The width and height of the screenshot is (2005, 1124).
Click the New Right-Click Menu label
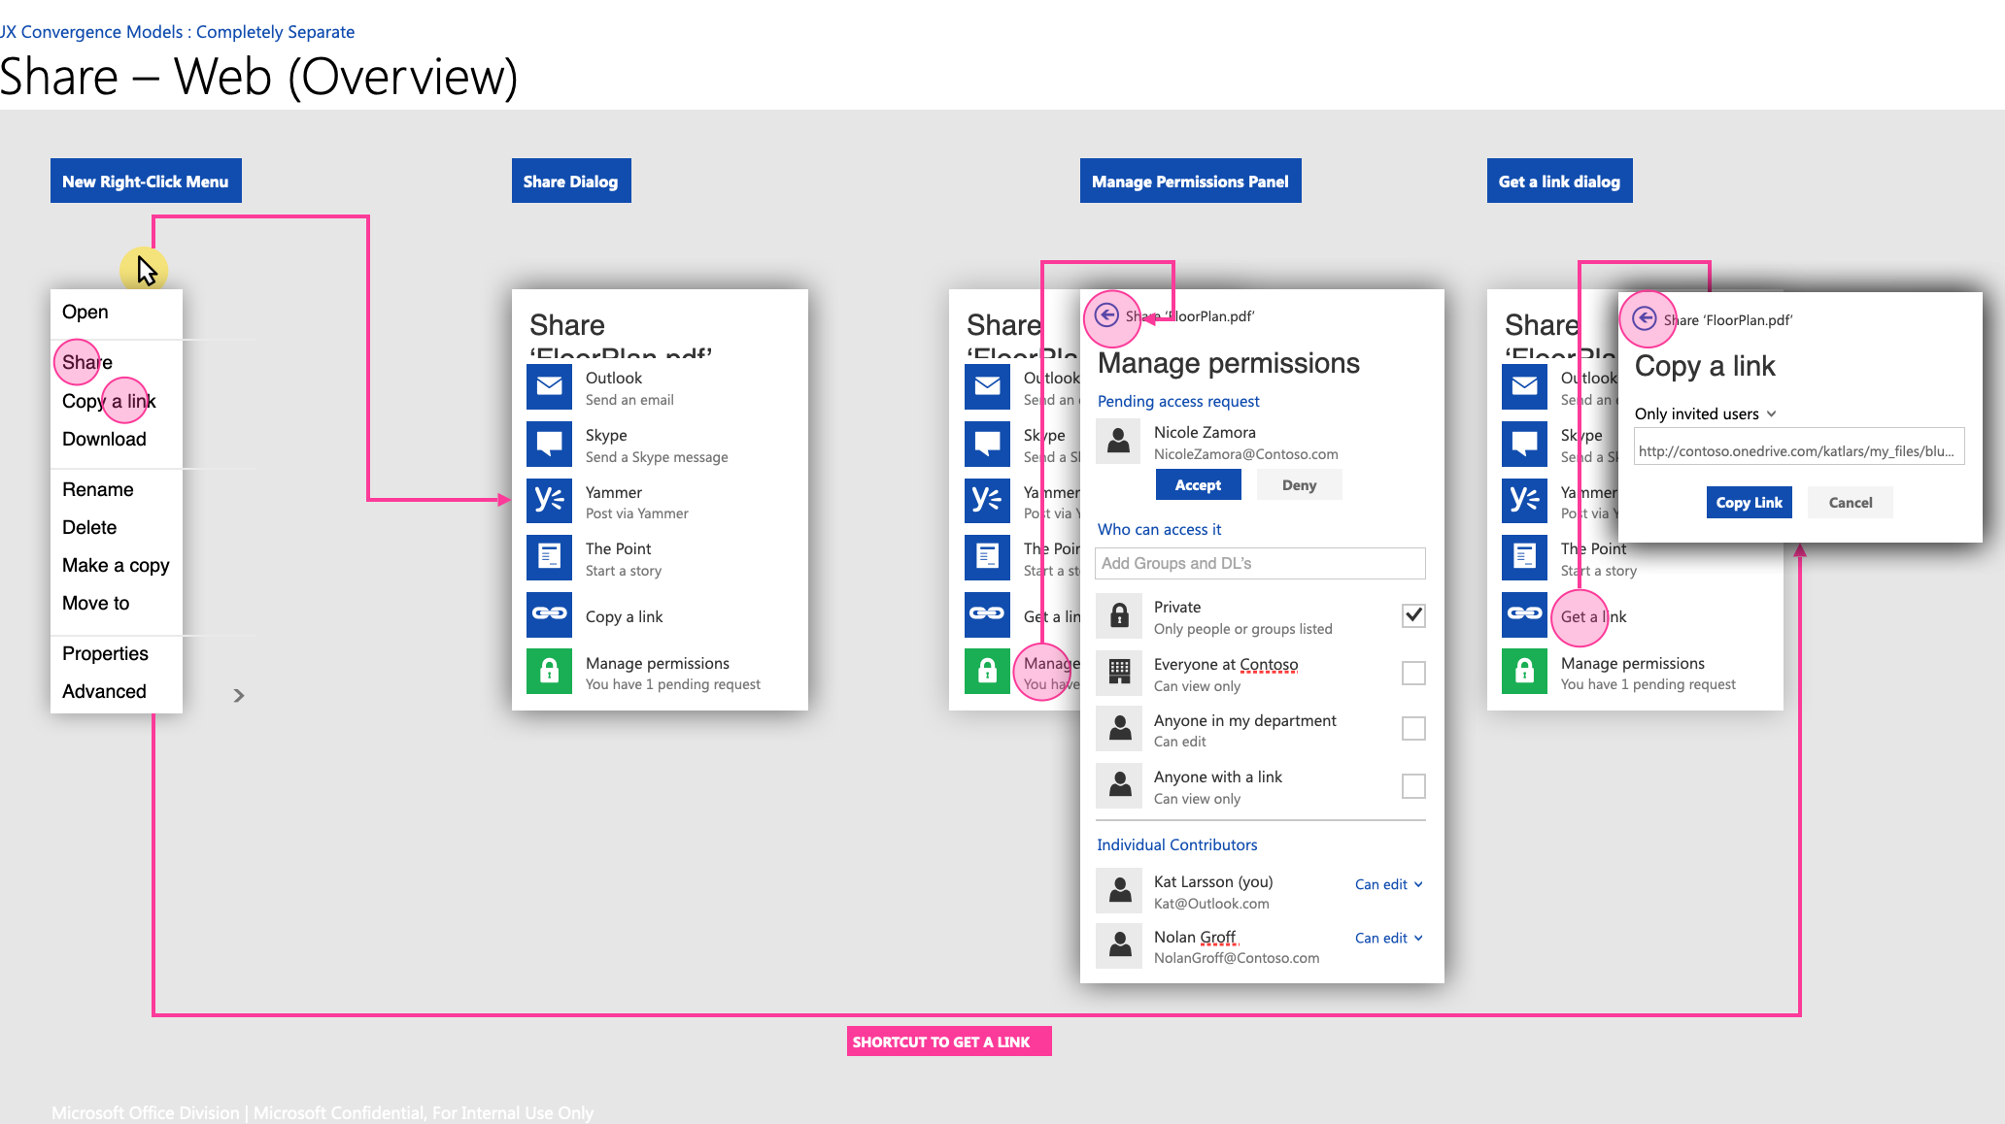(x=146, y=181)
